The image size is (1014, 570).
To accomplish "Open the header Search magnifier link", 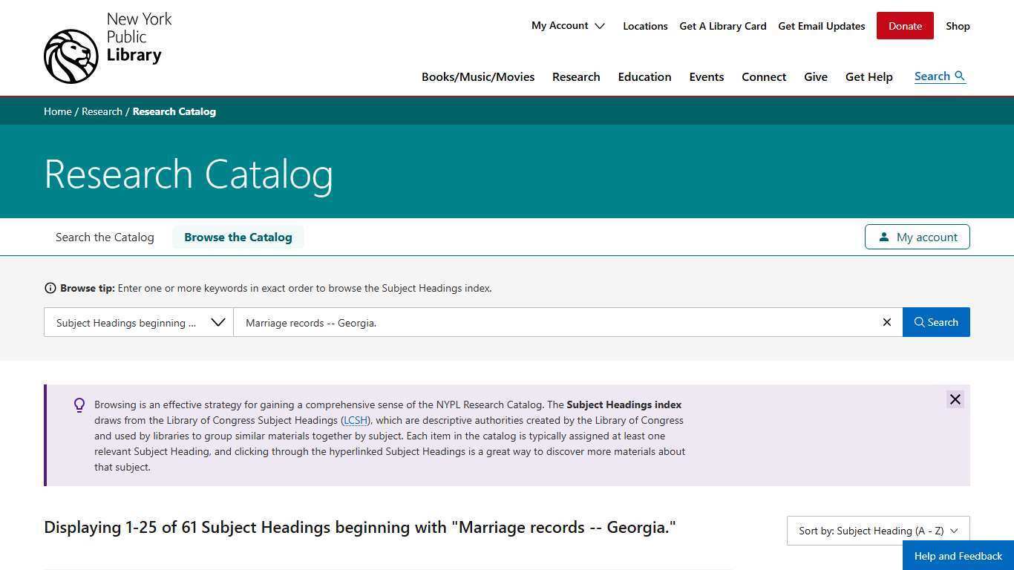I will pyautogui.click(x=939, y=76).
